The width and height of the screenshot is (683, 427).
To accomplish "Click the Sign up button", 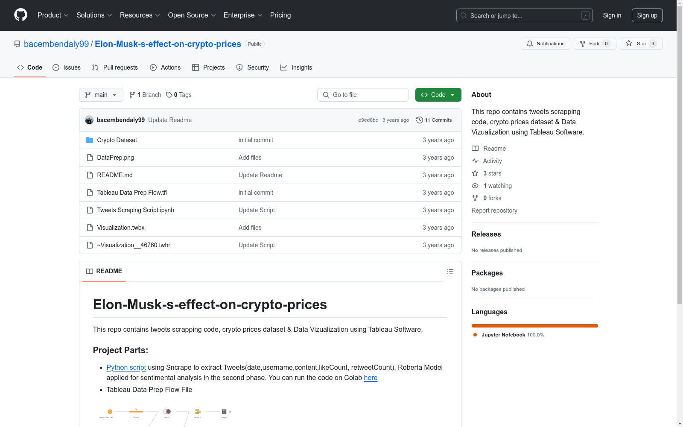I will pyautogui.click(x=647, y=15).
